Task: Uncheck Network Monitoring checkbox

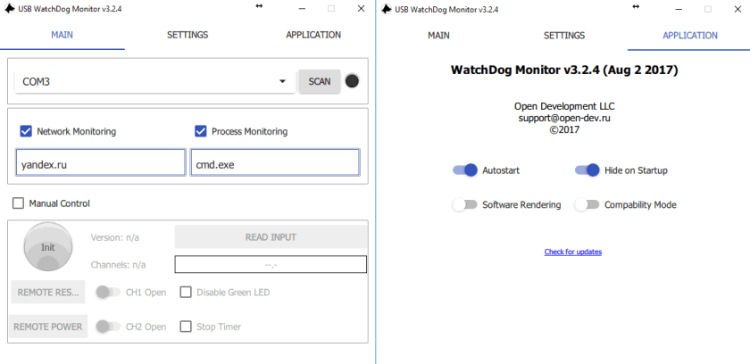Action: 25,131
